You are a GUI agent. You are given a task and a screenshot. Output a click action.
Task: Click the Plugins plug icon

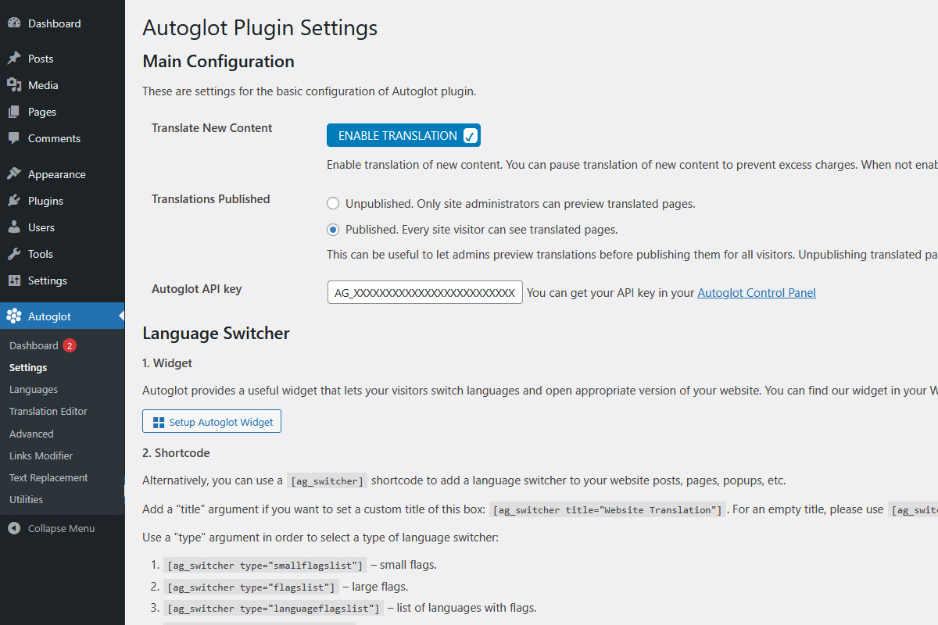14,201
